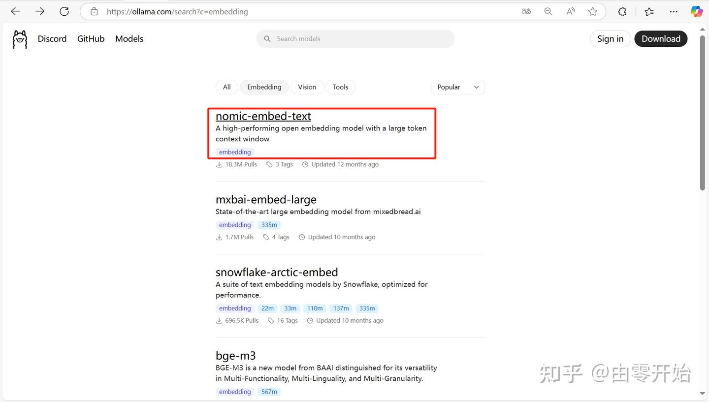The image size is (709, 402).
Task: Open the browser three-dot settings menu
Action: [674, 11]
